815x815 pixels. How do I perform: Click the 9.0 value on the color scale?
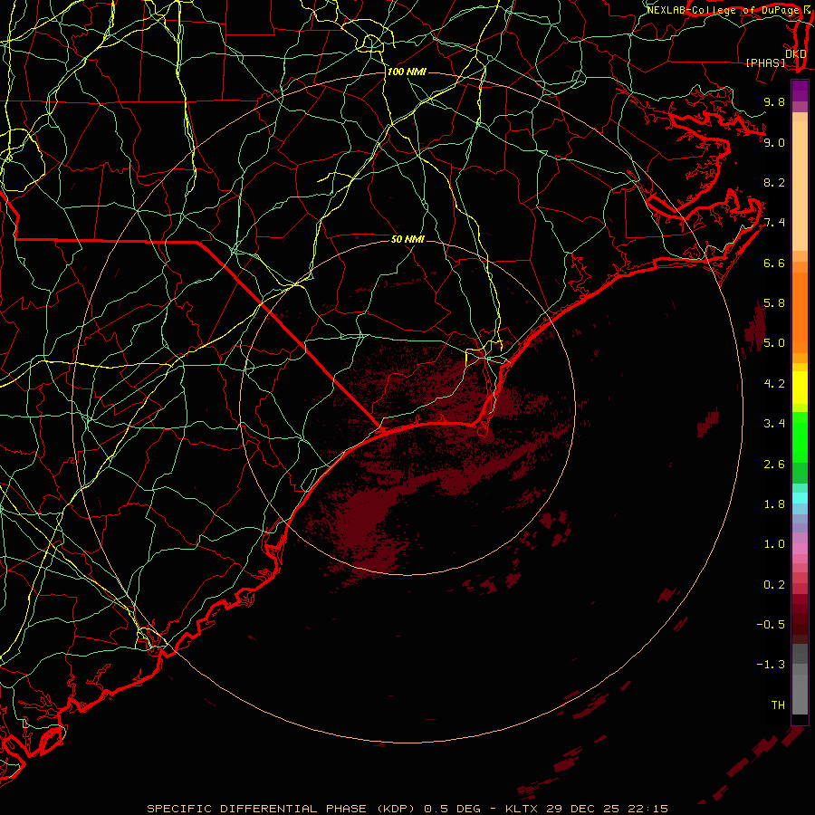[x=774, y=142]
